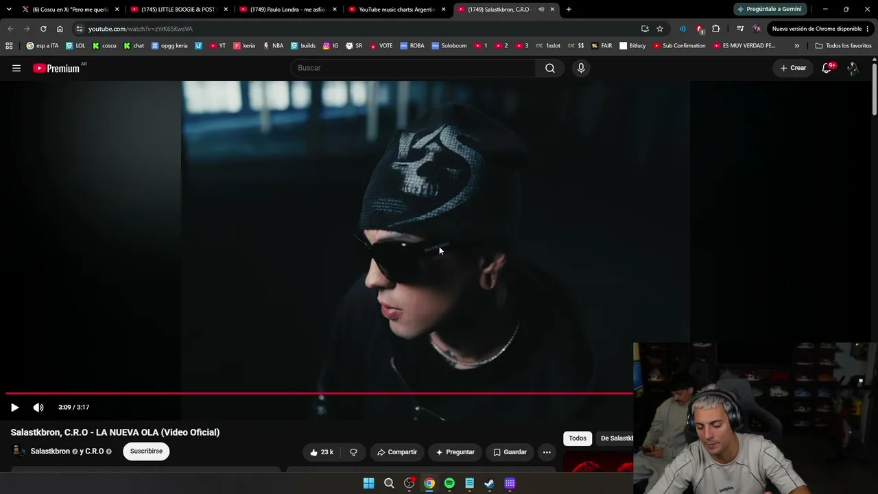Subscribe with the Suscribirse button
The width and height of the screenshot is (878, 494).
(146, 451)
